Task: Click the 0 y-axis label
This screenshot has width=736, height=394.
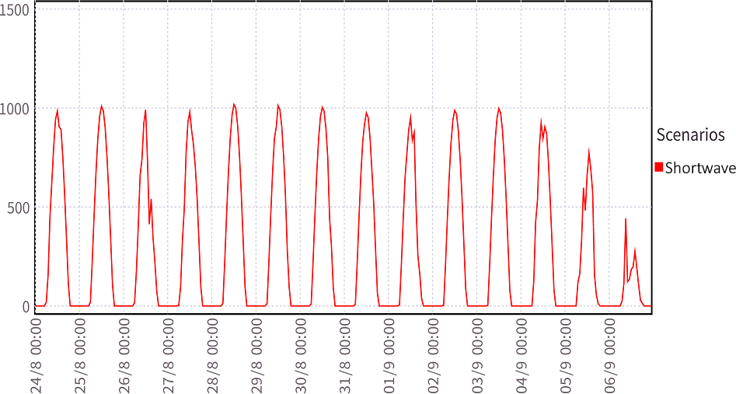Action: pyautogui.click(x=26, y=306)
